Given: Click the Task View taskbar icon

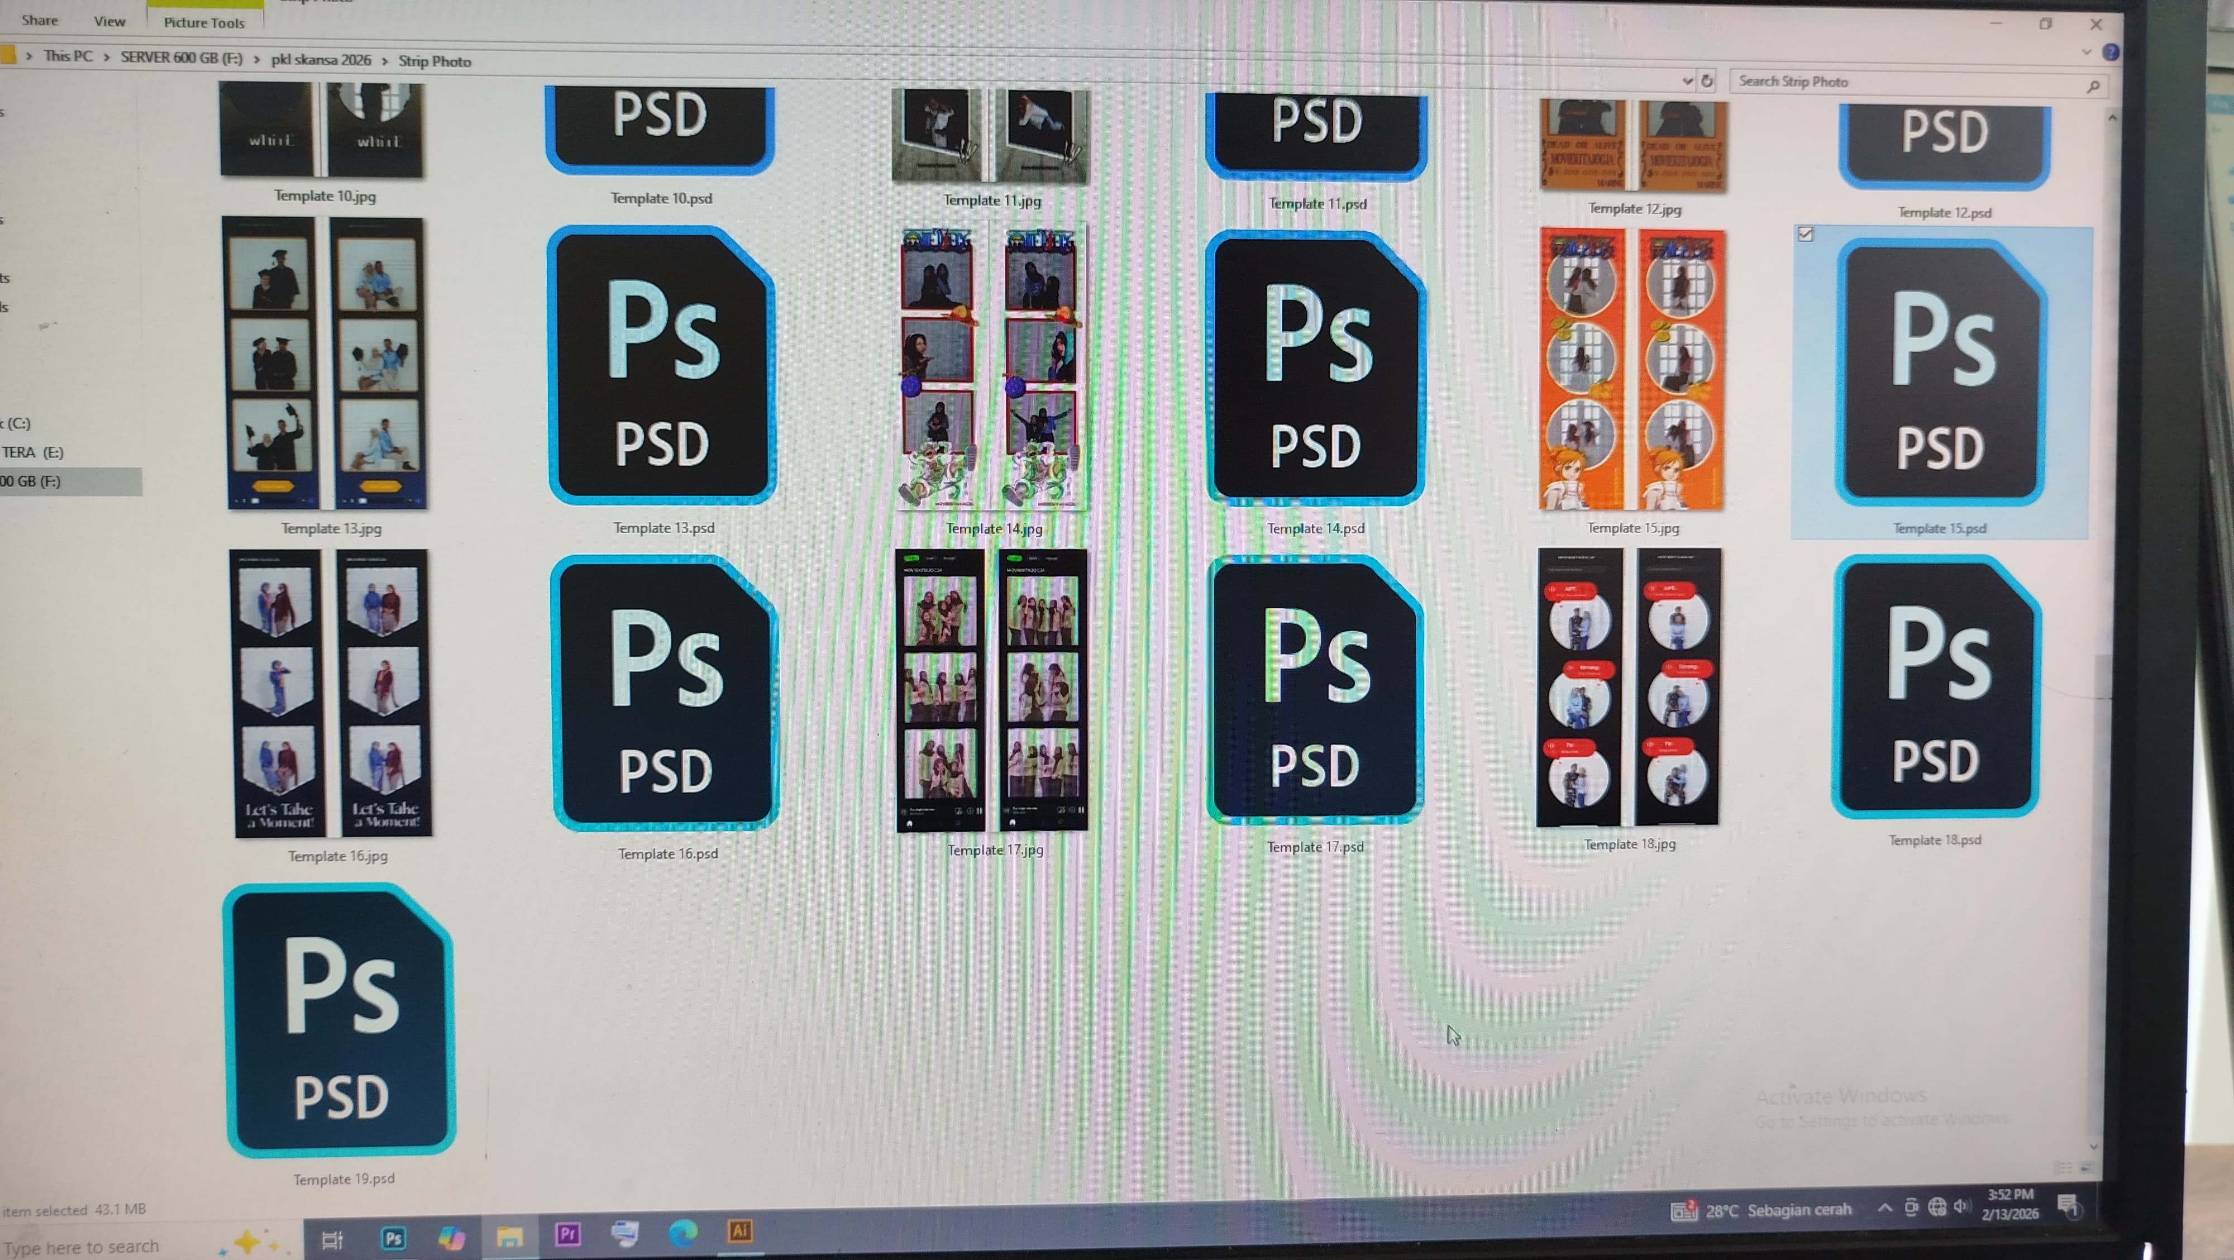Looking at the screenshot, I should (x=332, y=1239).
